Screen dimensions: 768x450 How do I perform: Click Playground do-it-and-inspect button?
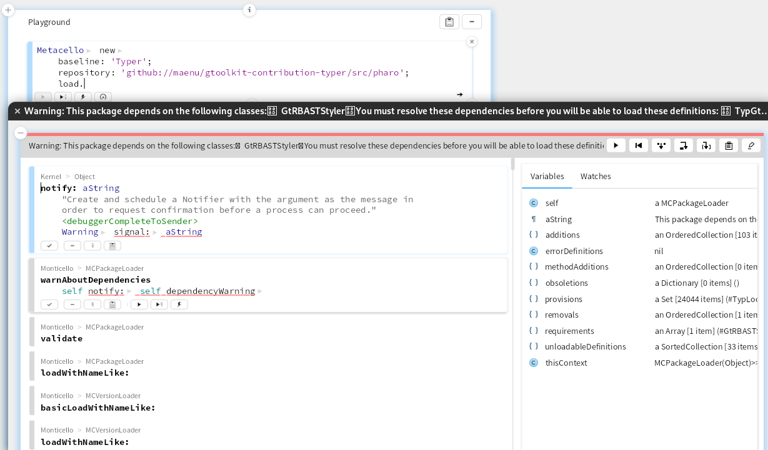[x=63, y=97]
